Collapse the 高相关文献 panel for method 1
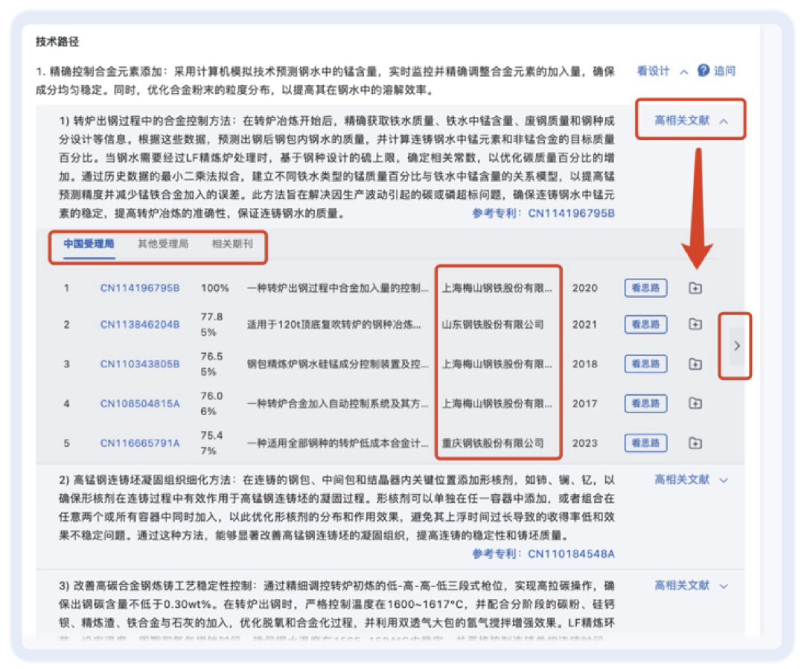The width and height of the screenshot is (804, 669). (x=686, y=119)
